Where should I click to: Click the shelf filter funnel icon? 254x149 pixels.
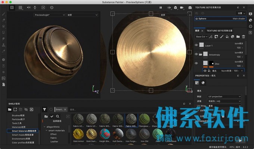coord(44,110)
